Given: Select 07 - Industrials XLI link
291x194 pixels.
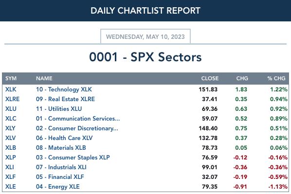Looking at the screenshot, I should (x=61, y=167).
